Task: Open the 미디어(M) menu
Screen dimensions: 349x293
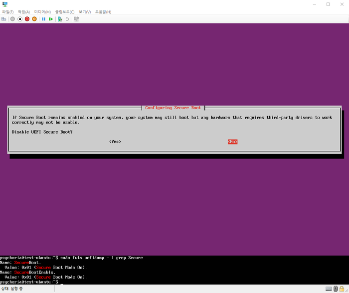Action: (x=42, y=12)
